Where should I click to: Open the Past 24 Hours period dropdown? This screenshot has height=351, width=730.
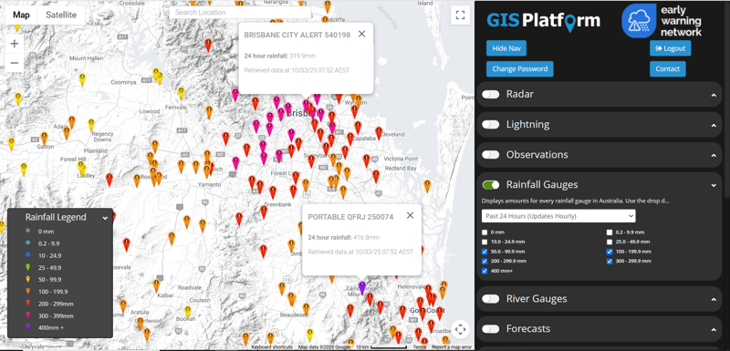coord(558,216)
